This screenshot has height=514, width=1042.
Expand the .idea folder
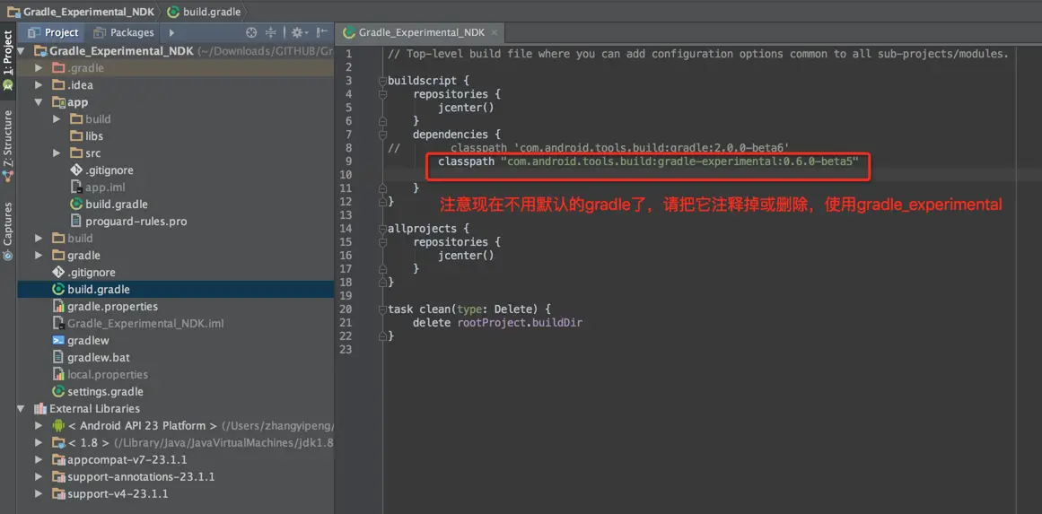pyautogui.click(x=39, y=85)
